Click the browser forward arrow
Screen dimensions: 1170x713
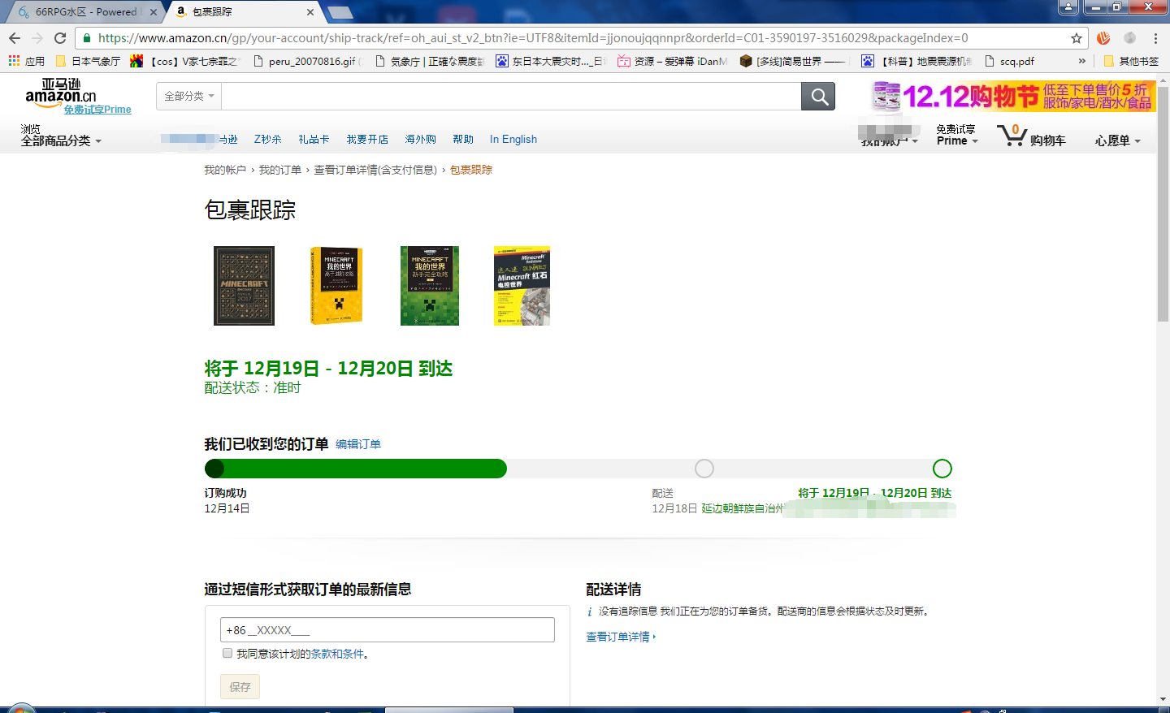tap(37, 38)
